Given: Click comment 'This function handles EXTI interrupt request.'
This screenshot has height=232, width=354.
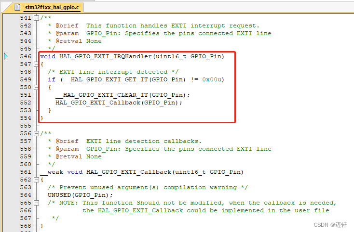Looking at the screenshot, I should 173,26.
